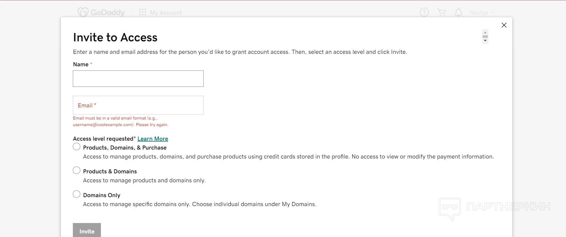Select Products, Domains, & Purchase radio option
The height and width of the screenshot is (237, 566).
pyautogui.click(x=77, y=147)
